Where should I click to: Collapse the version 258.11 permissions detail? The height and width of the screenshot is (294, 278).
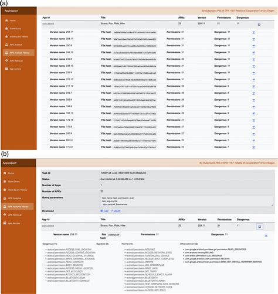pos(266,235)
